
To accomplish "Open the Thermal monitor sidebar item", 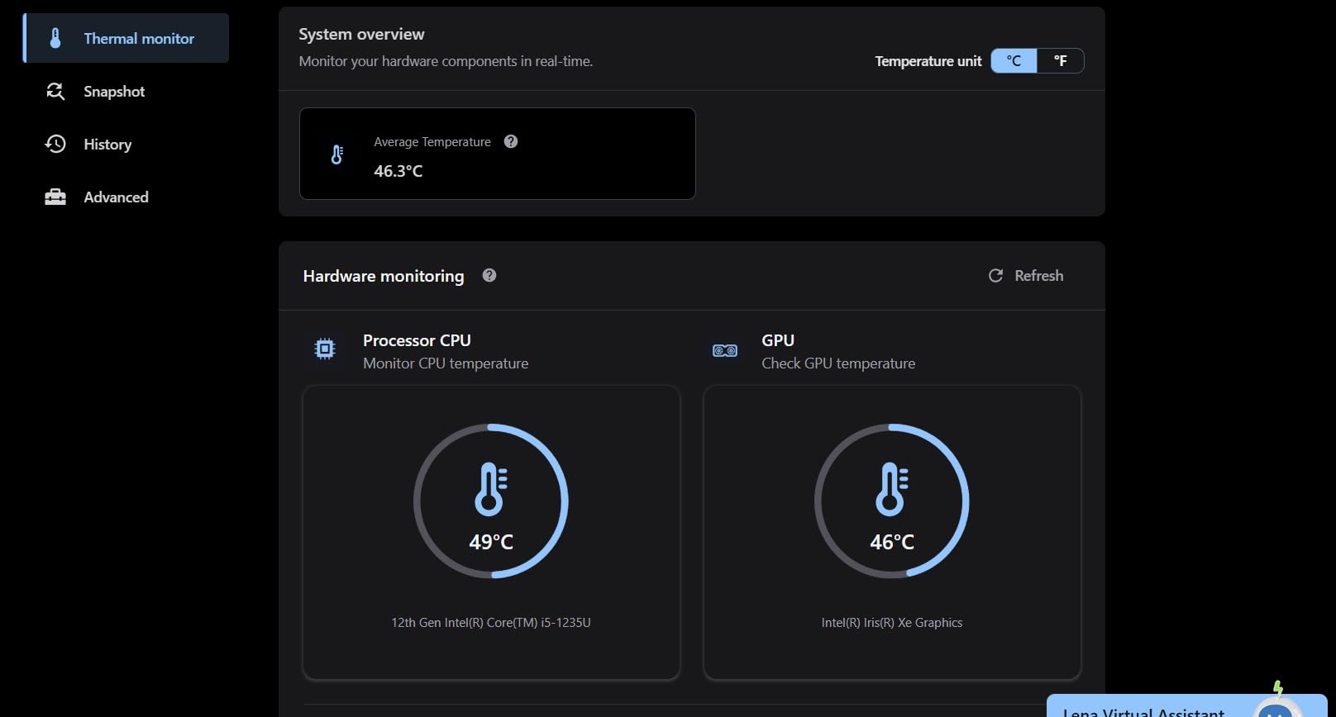I will pos(126,38).
